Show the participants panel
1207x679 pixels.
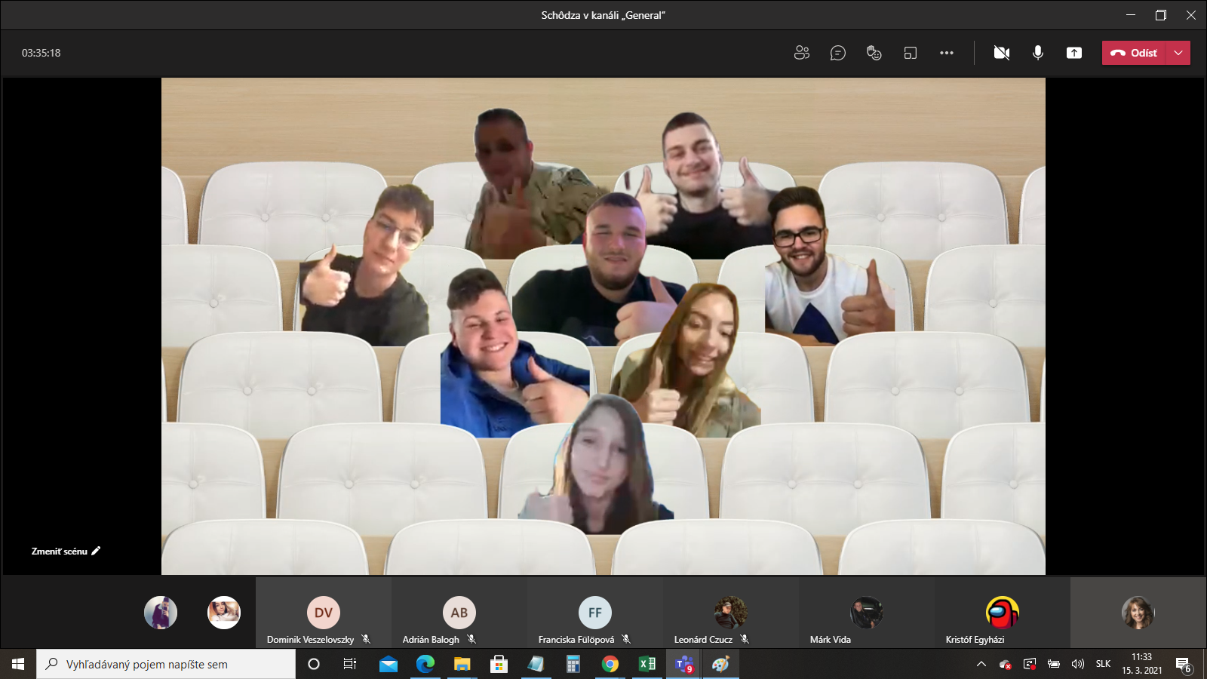[x=801, y=53]
